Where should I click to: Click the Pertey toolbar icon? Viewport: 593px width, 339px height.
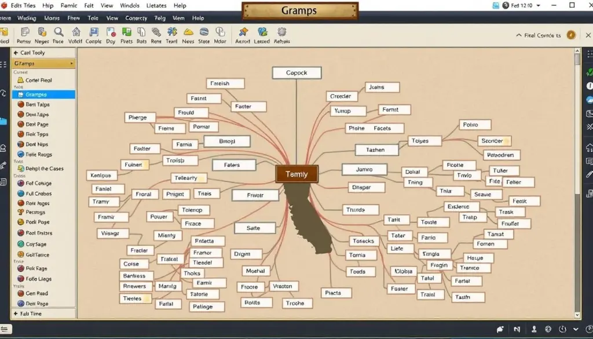point(24,32)
